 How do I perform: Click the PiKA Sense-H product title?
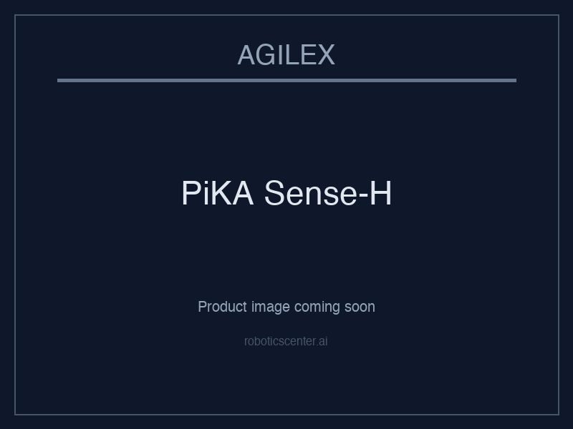coord(286,192)
